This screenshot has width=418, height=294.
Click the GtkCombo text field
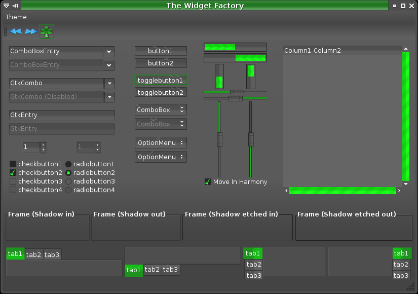pyautogui.click(x=56, y=83)
